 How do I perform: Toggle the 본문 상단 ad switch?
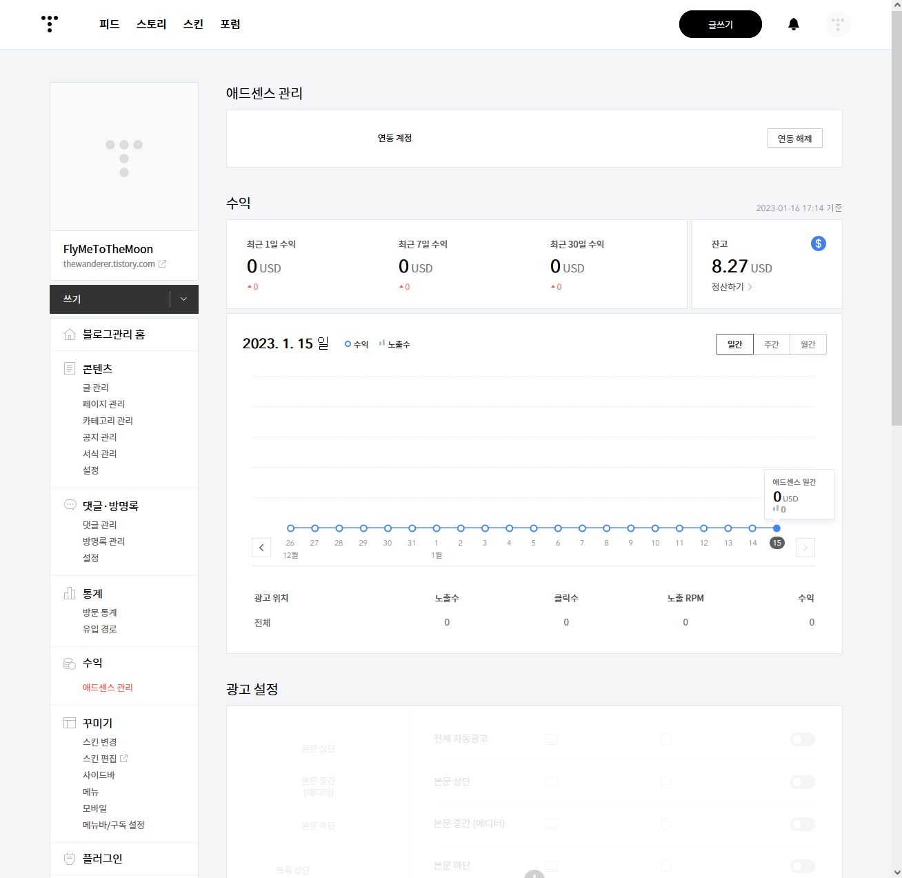coord(803,782)
